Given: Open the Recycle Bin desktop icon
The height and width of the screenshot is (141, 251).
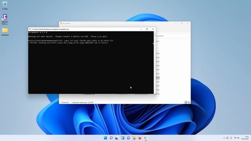Looking at the screenshot, I should tap(5, 5).
